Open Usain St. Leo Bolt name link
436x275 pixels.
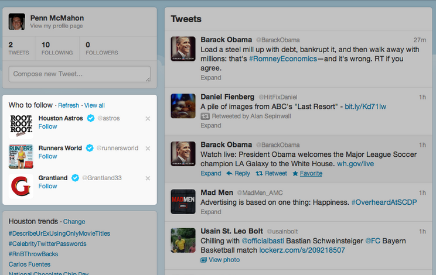(x=231, y=231)
